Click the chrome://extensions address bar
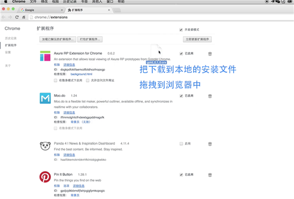Image resolution: width=294 pixels, height=199 pixels. coord(161,17)
